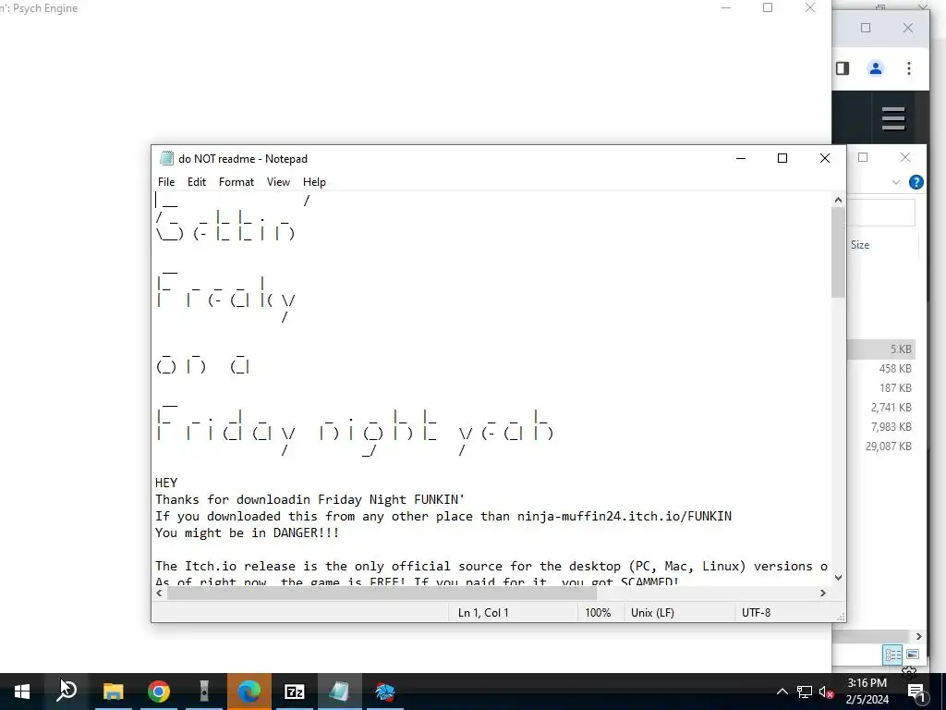Click 'The Itch.io release is the only official' line
The image size is (946, 710).
[491, 566]
